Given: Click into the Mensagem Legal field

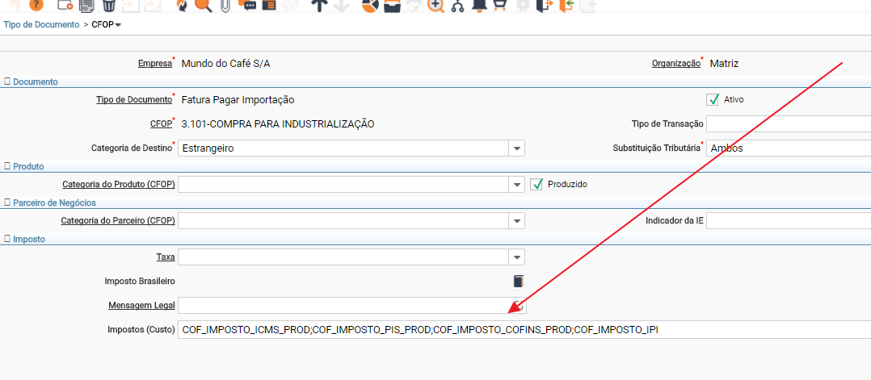Looking at the screenshot, I should point(351,305).
